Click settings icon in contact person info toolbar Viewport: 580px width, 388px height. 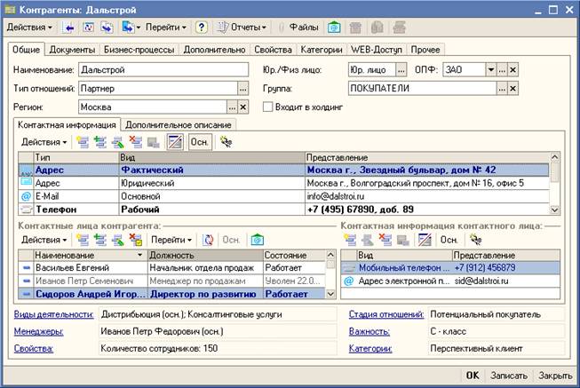(x=476, y=240)
